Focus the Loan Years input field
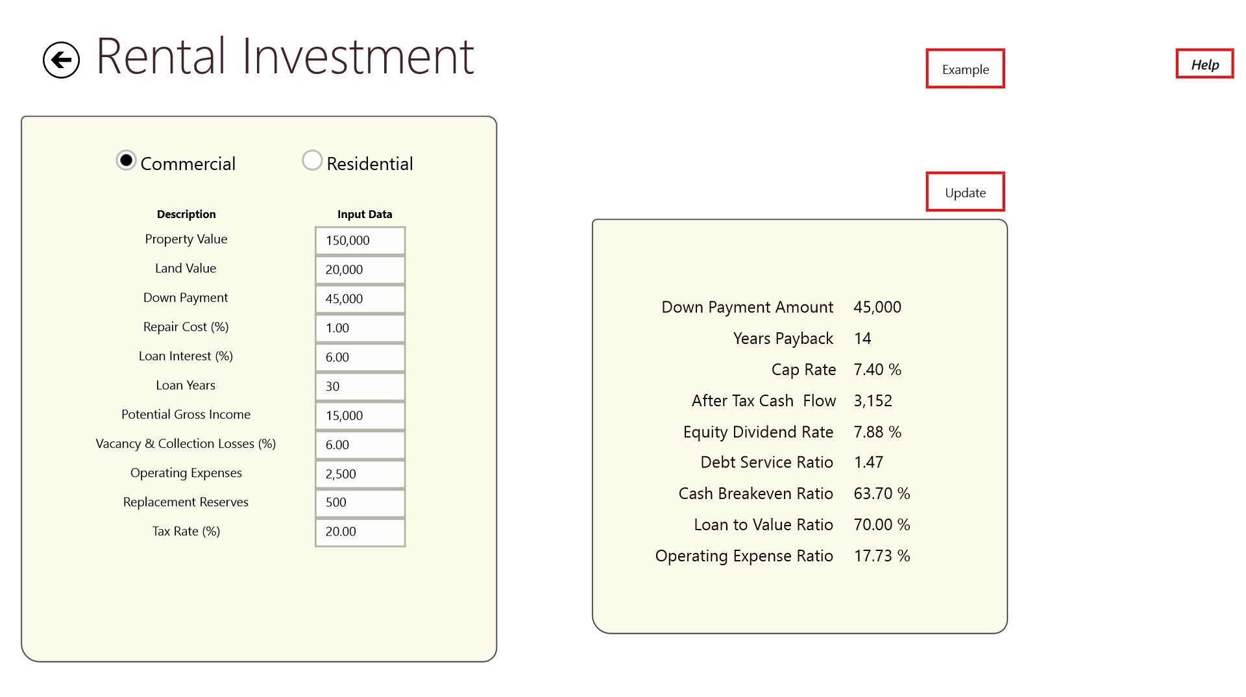This screenshot has height=697, width=1246. [x=360, y=387]
